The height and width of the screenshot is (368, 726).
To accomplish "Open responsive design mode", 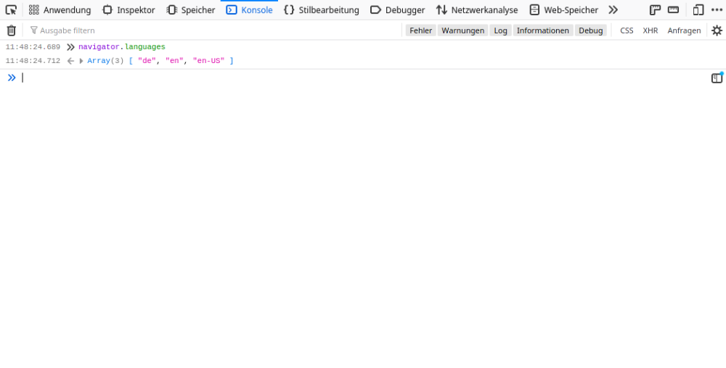I will [698, 10].
